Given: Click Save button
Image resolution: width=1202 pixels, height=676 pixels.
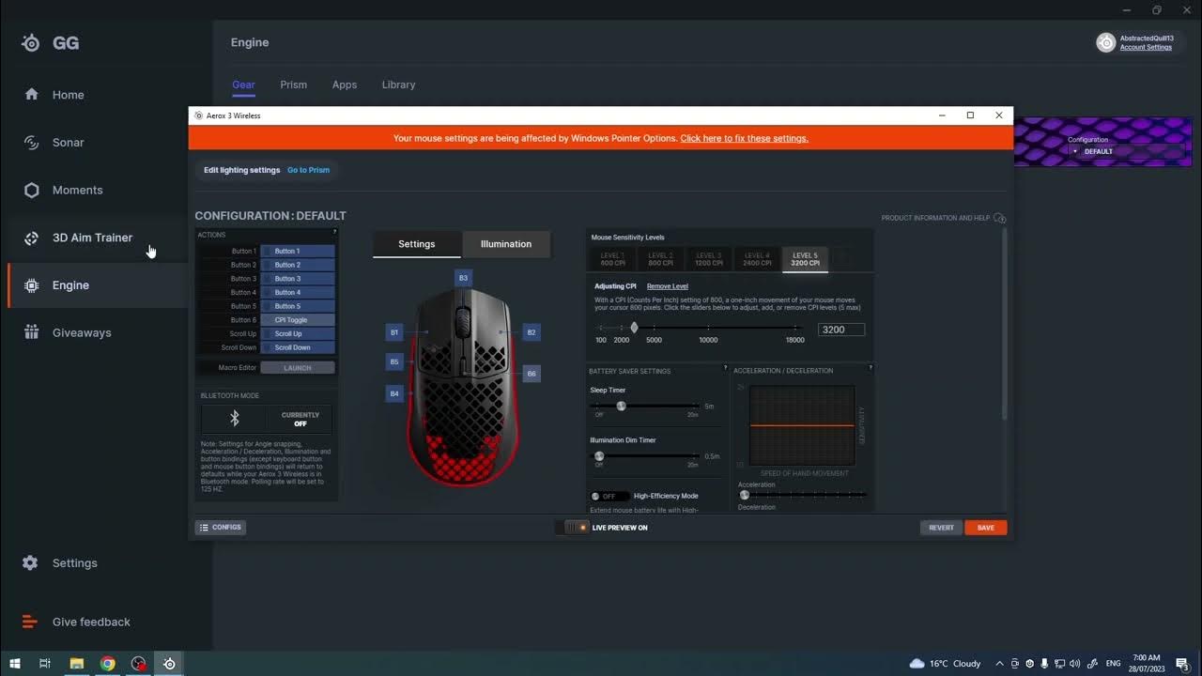Looking at the screenshot, I should coord(985,528).
